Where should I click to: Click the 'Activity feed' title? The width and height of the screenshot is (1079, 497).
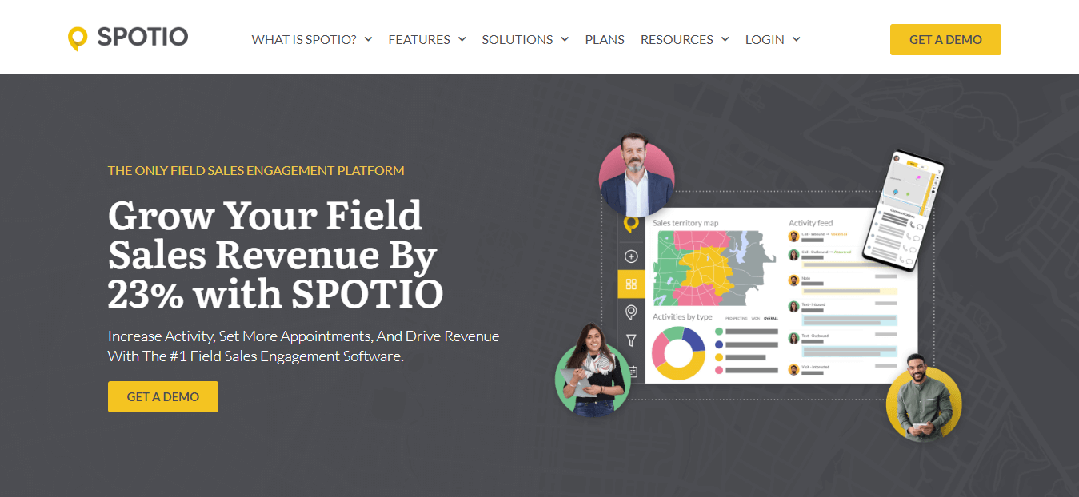tap(810, 223)
